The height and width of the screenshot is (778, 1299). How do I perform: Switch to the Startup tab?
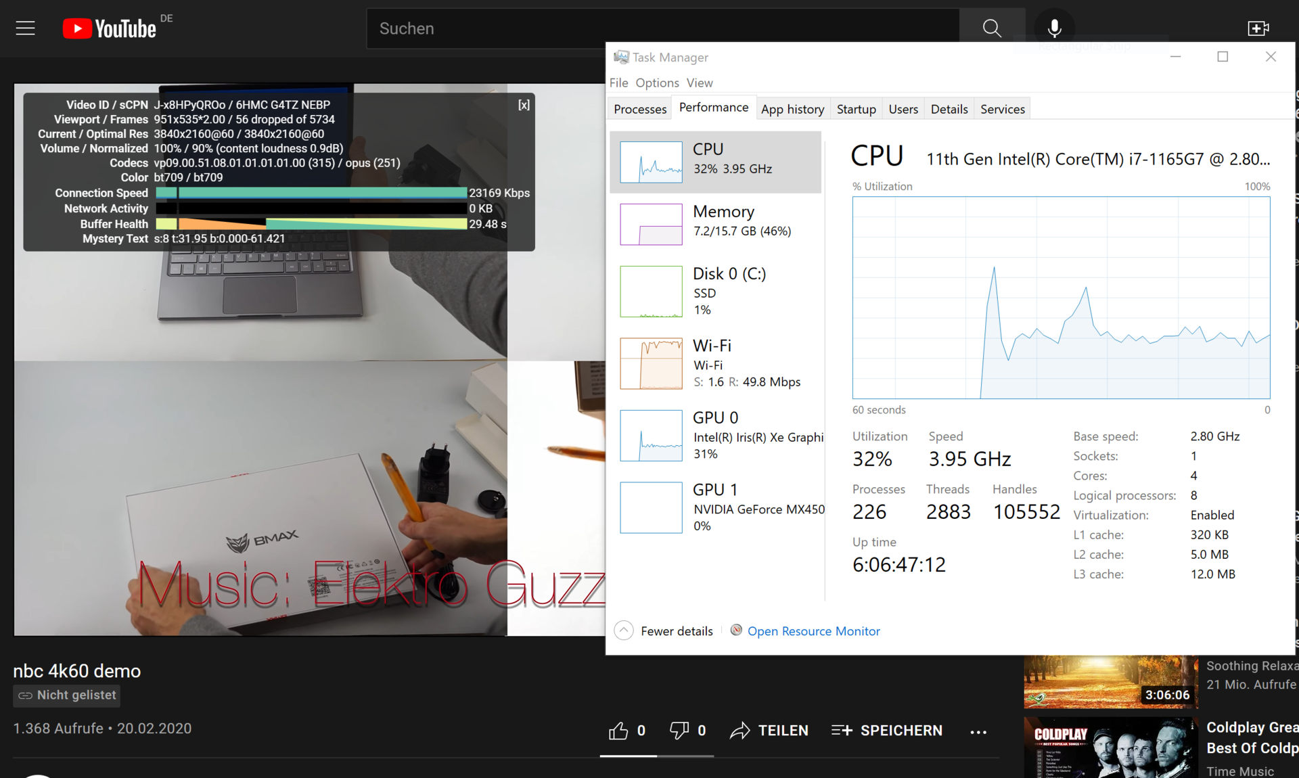[x=856, y=109]
